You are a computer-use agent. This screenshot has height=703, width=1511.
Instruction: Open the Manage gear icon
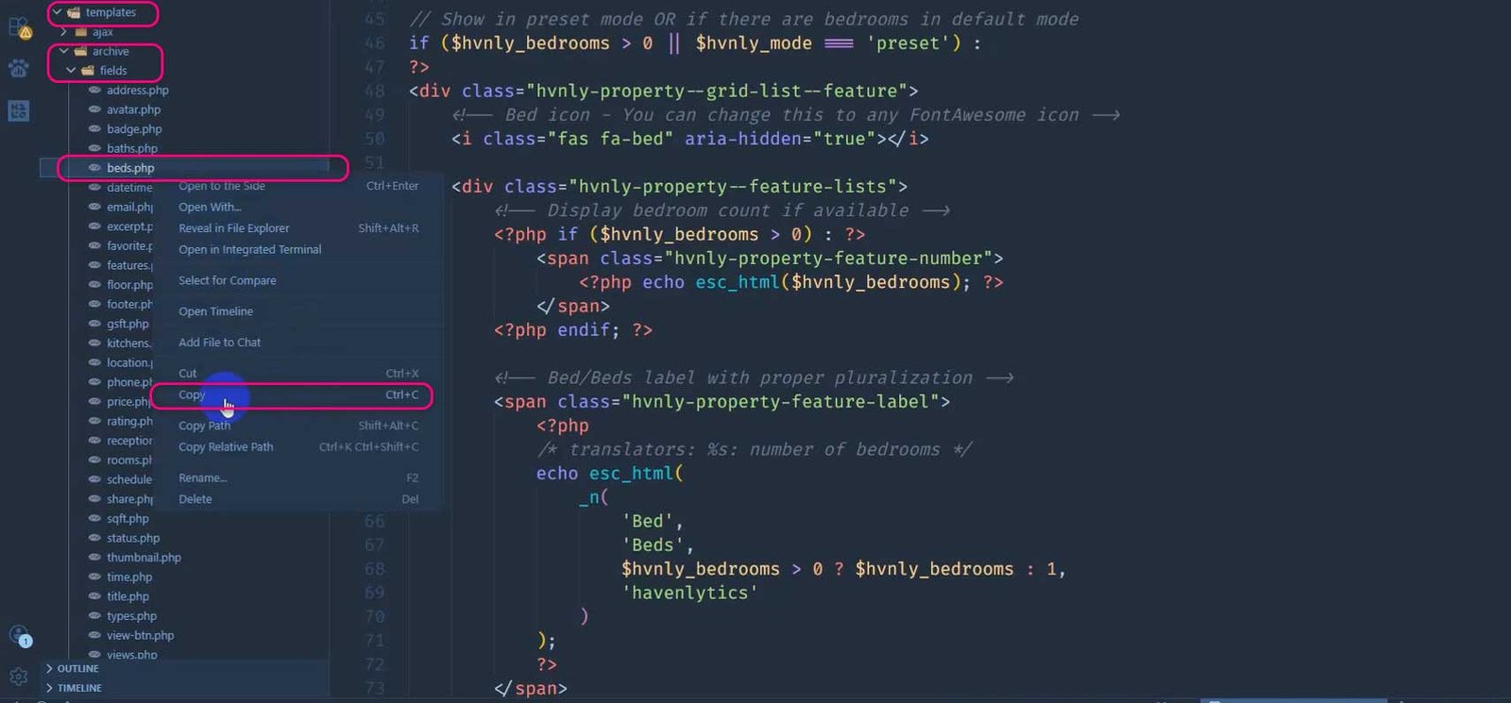point(18,677)
